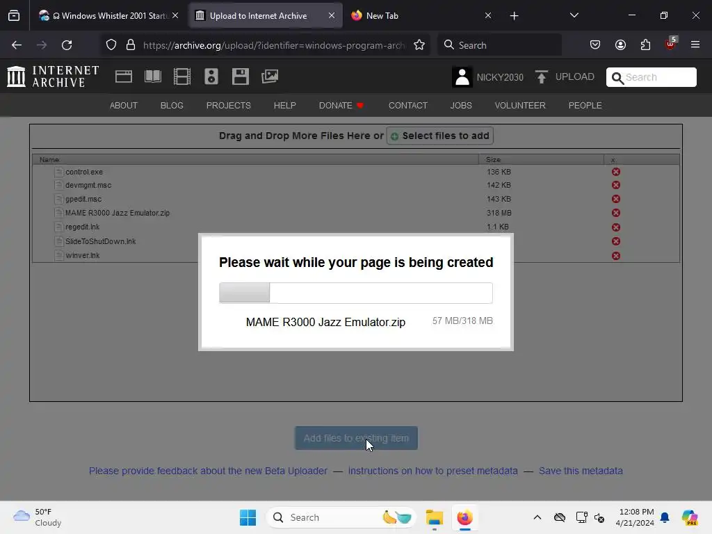Open the Extensions puzzle icon
712x534 pixels.
645,45
